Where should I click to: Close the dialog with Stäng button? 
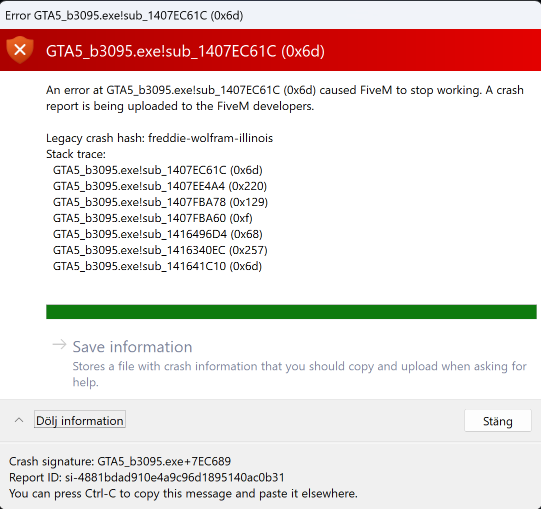(497, 420)
